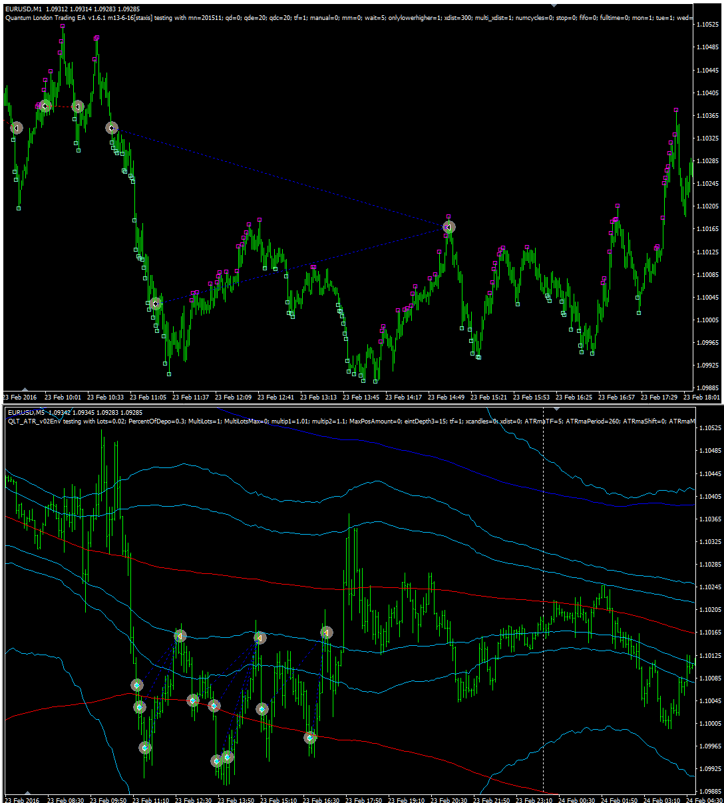Screen dimensions: 724x803
Task: Click M1 time axis label 23 Feb 12:41
Action: pos(275,397)
